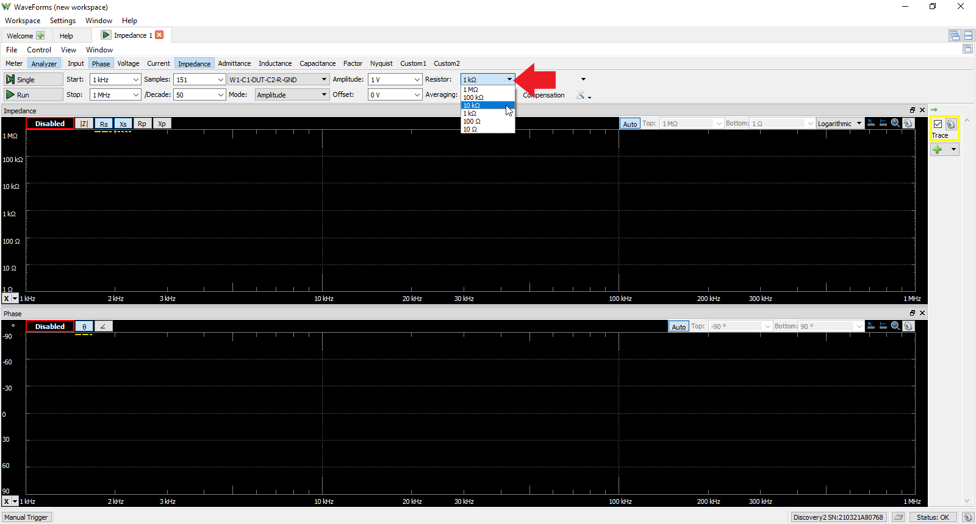Toggle the Rp parallel resistance plot
Image resolution: width=976 pixels, height=524 pixels.
142,124
